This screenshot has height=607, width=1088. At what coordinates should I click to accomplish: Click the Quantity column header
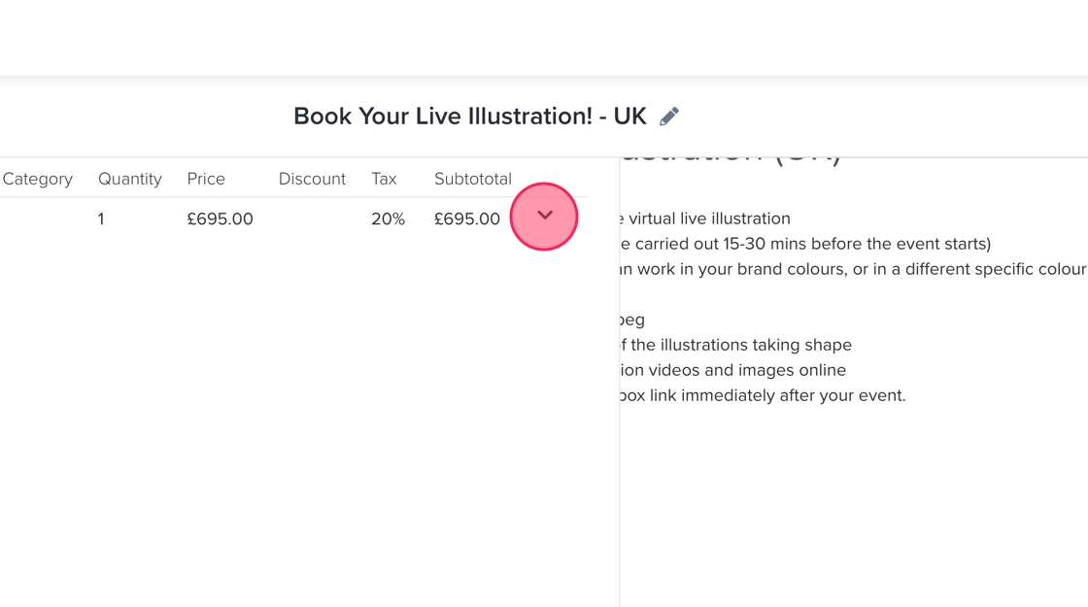(129, 179)
